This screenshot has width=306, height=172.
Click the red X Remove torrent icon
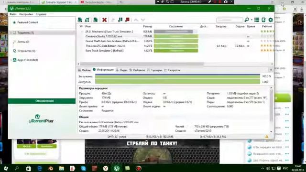(x=104, y=20)
